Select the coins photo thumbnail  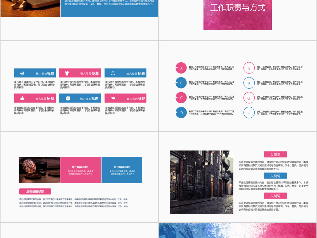click(39, 170)
